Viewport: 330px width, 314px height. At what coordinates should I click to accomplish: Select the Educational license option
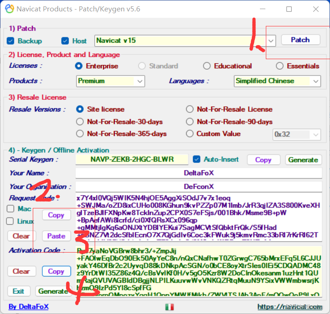(207, 66)
